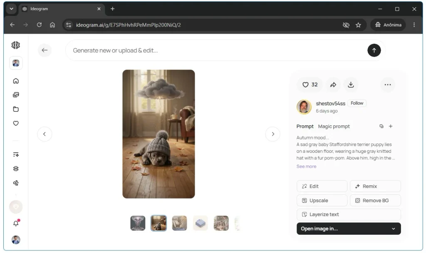Click the '6 days ago' timestamp
426x253 pixels.
pyautogui.click(x=327, y=111)
